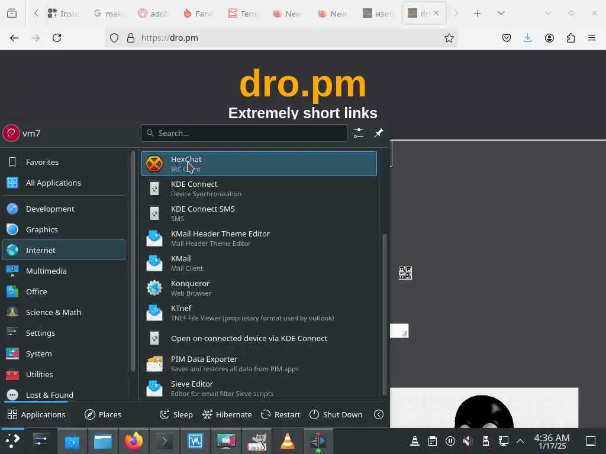Viewport: 606px width, 454px height.
Task: Open tracking protection shield icon
Action: tap(114, 38)
